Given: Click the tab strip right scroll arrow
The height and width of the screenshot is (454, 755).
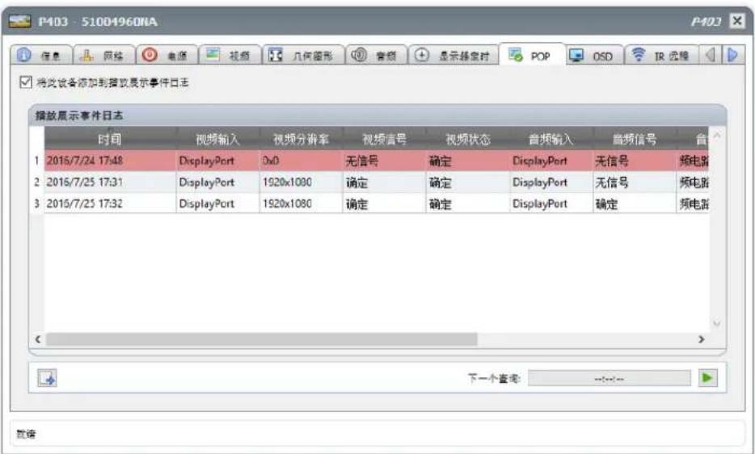Looking at the screenshot, I should point(732,56).
